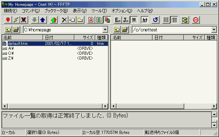Select no kanji conversion 無 button

pos(134,20)
